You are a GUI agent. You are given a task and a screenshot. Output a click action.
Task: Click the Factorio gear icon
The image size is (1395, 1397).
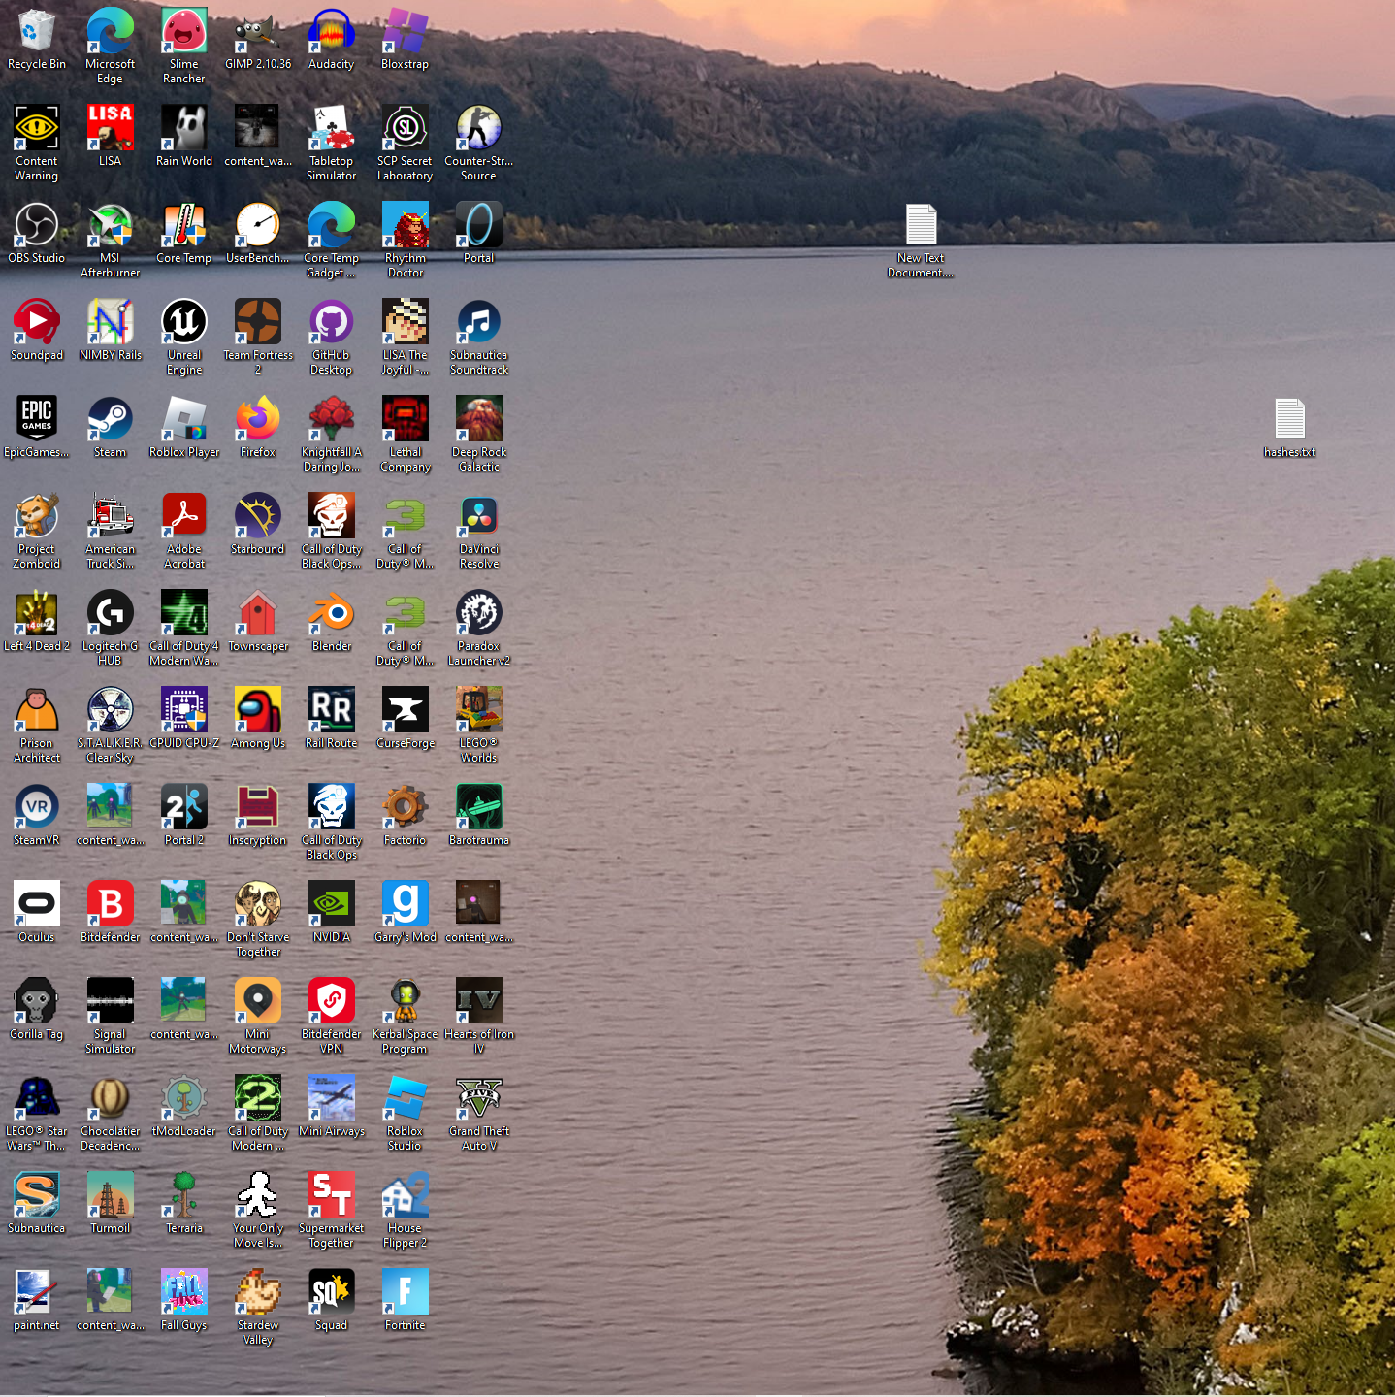[x=406, y=807]
